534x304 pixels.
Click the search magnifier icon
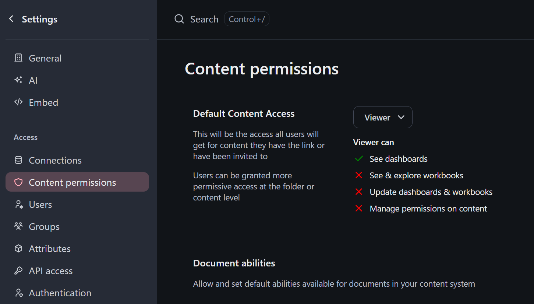[179, 19]
